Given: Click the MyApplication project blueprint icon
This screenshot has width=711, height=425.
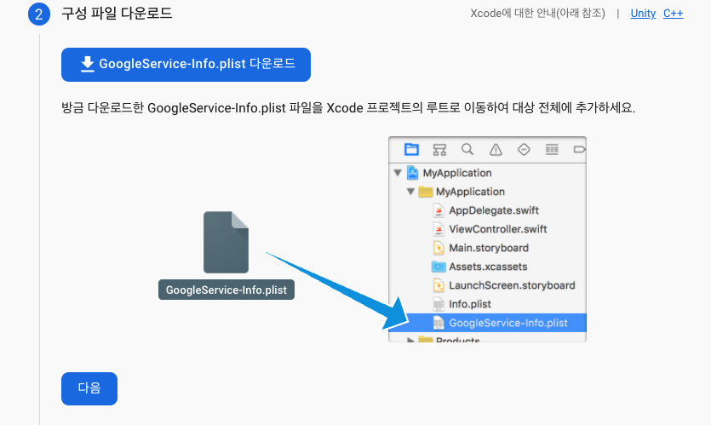Looking at the screenshot, I should [412, 173].
